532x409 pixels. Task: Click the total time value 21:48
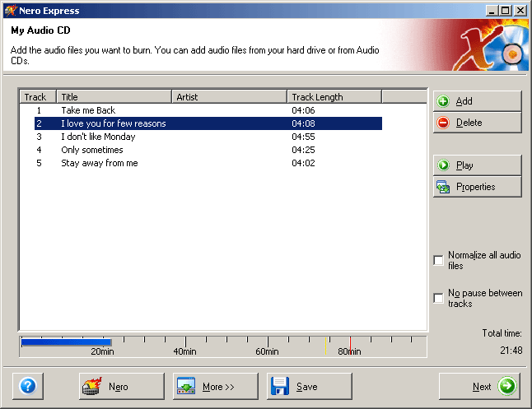(x=511, y=350)
